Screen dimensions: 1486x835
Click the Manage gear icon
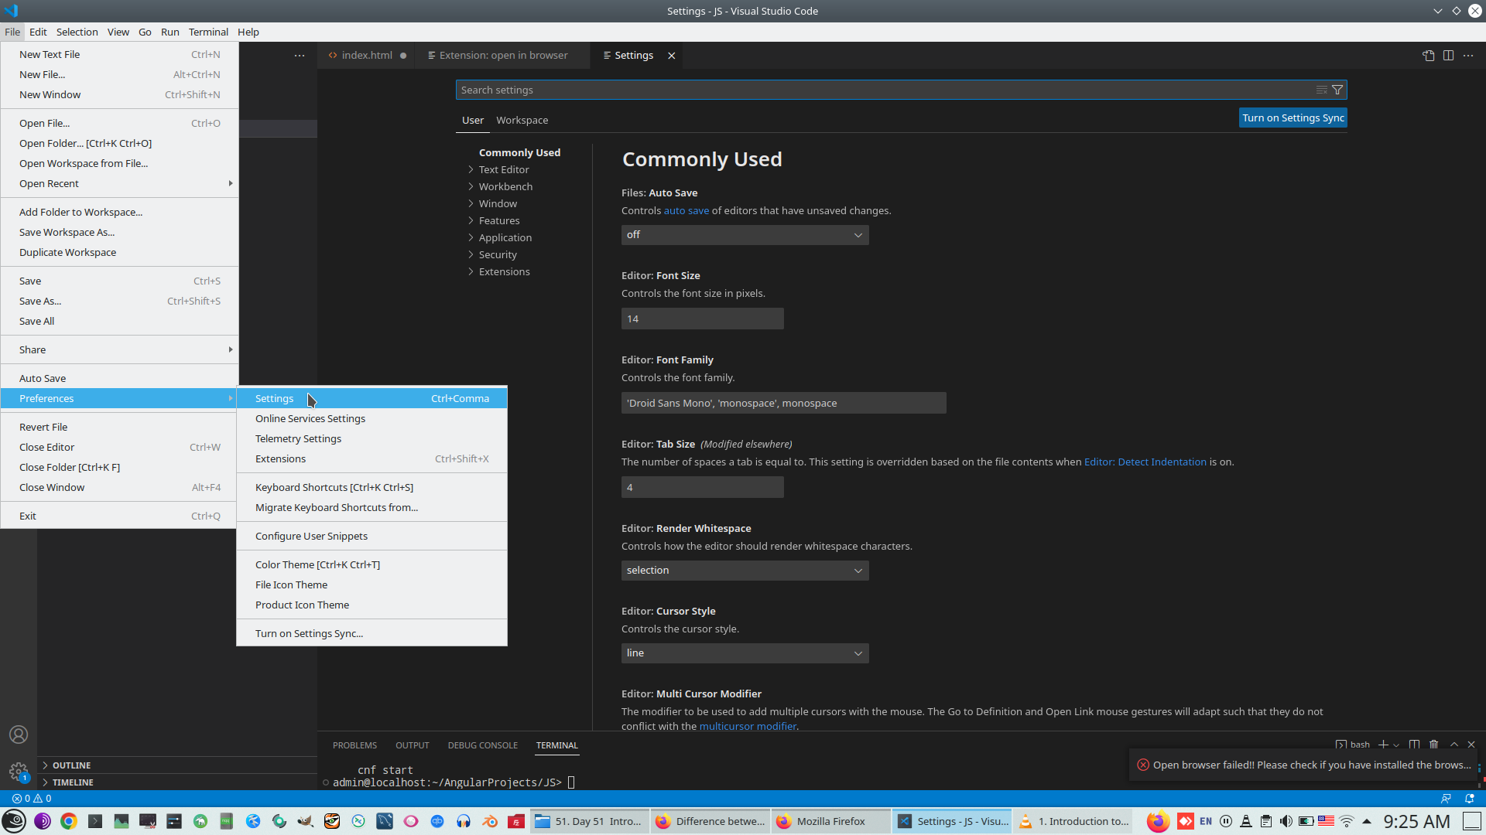(19, 771)
